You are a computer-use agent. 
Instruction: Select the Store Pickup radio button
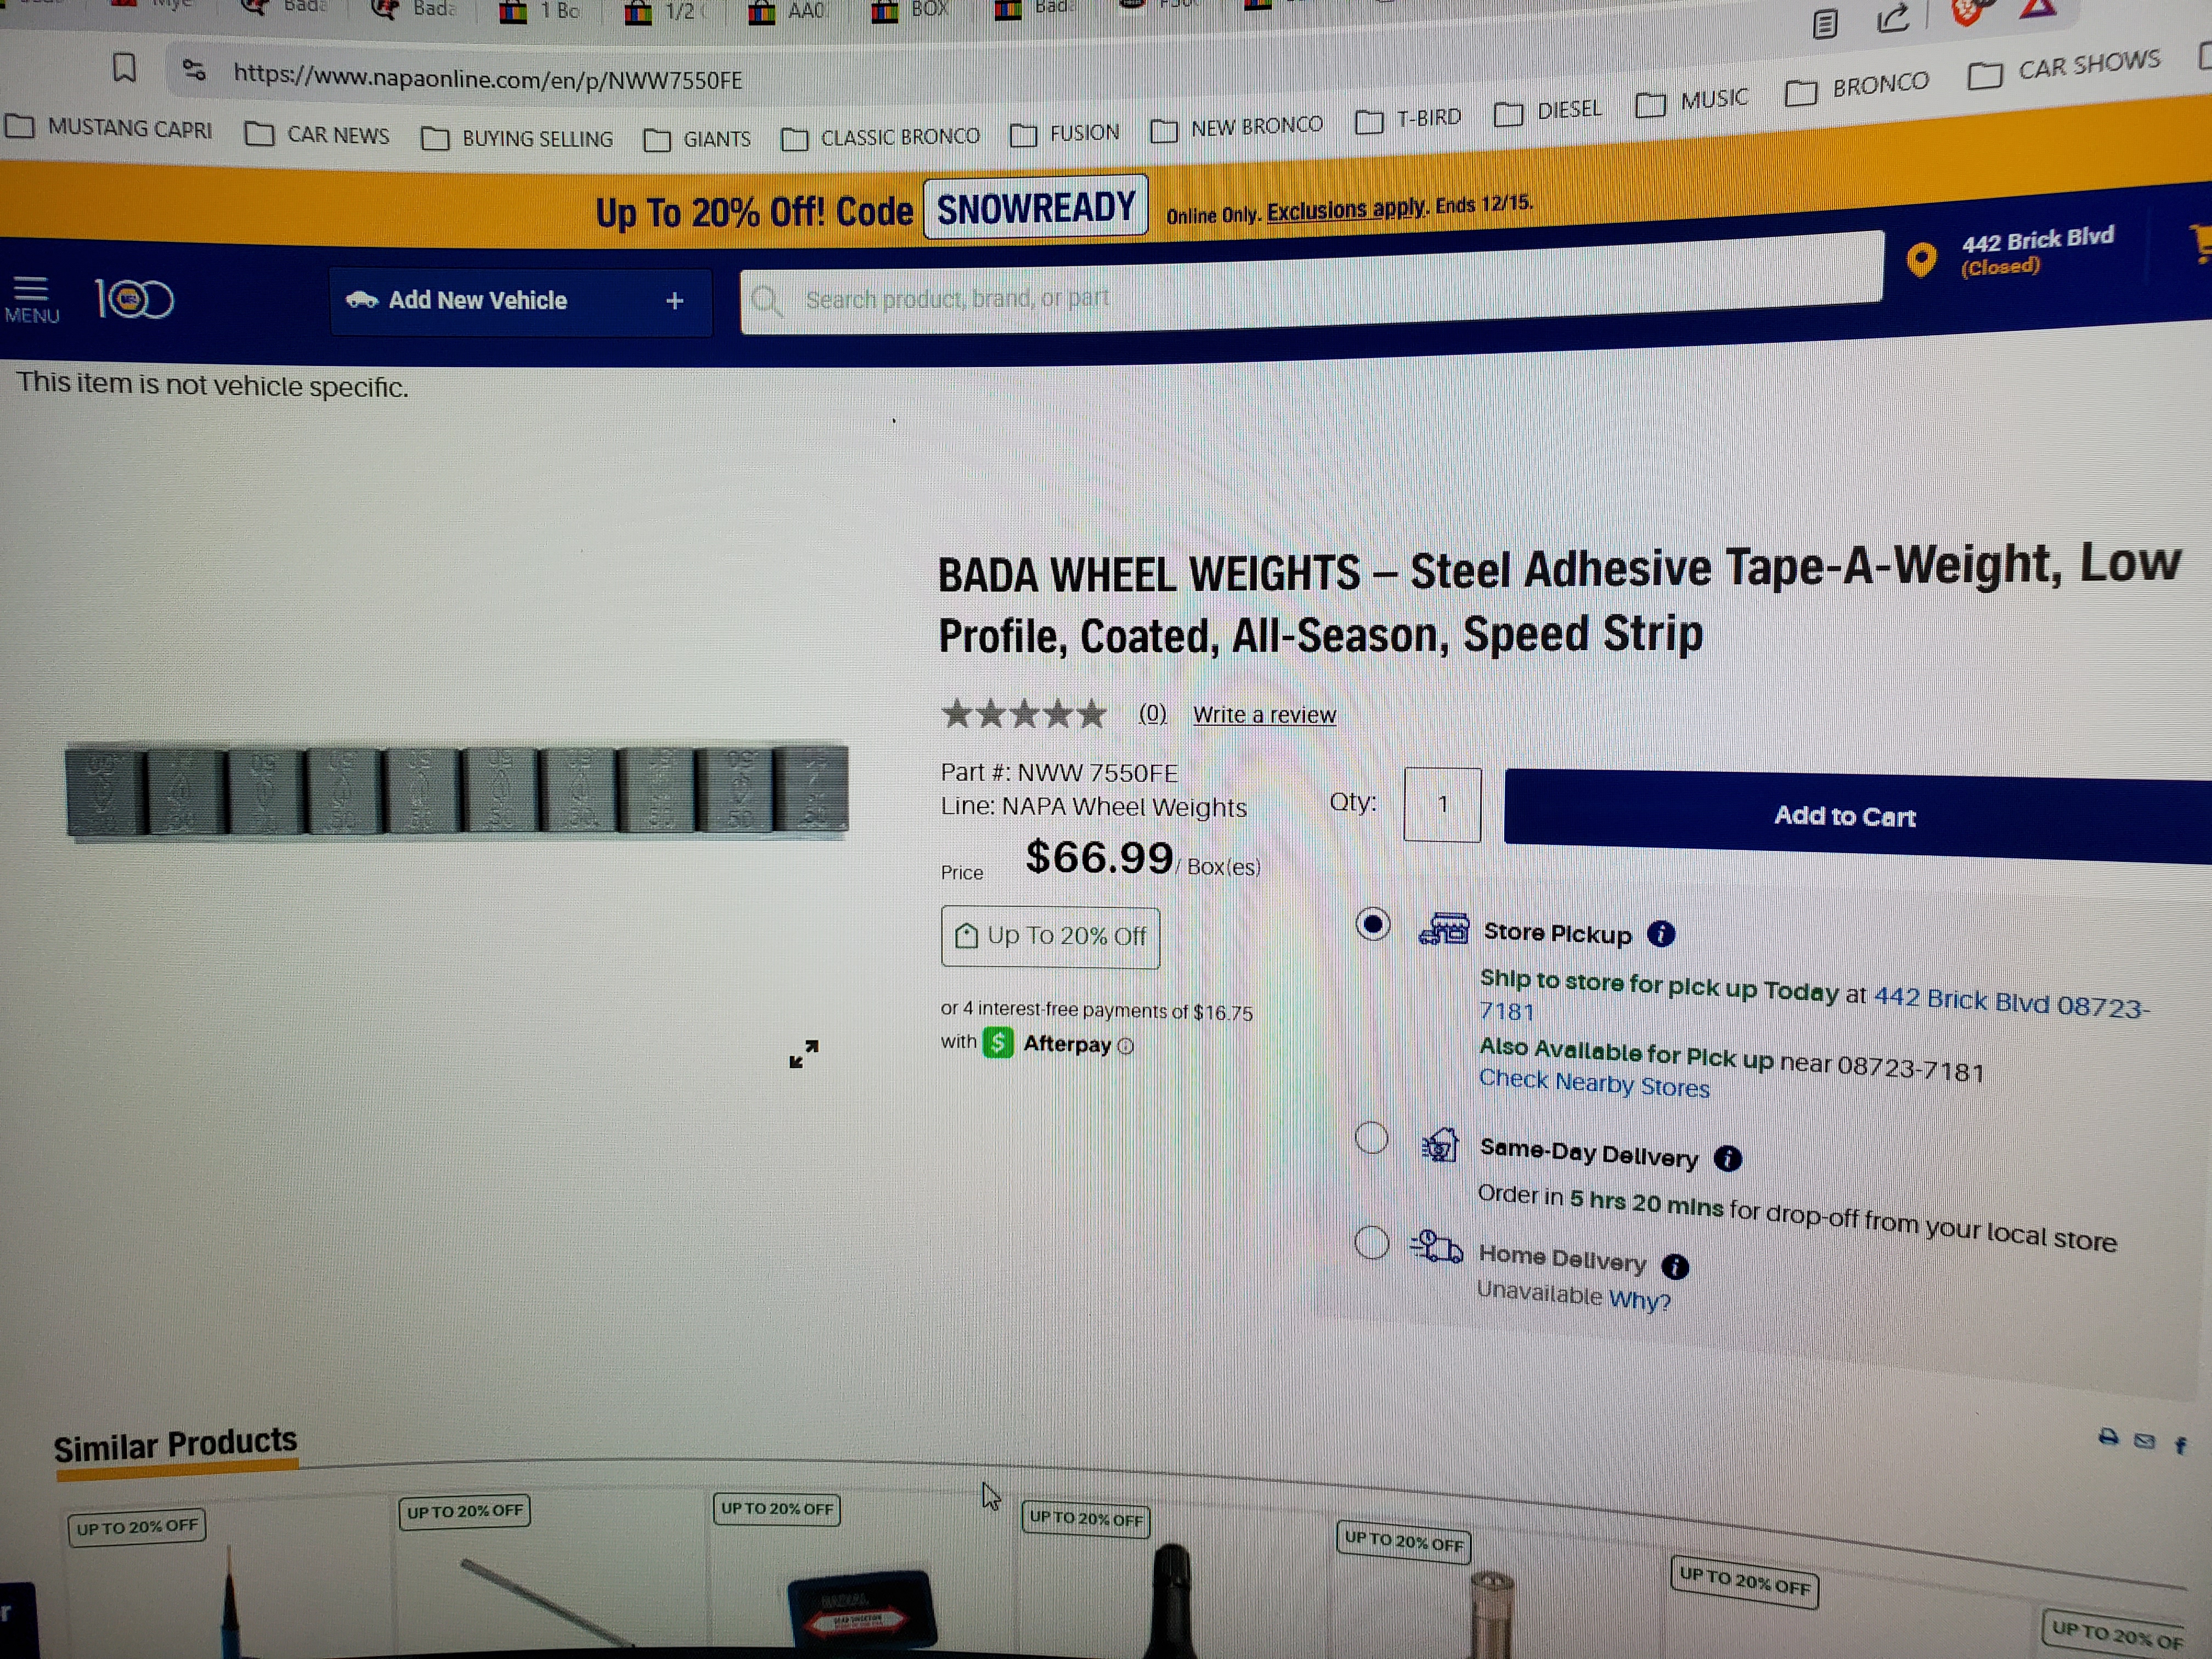[1372, 924]
